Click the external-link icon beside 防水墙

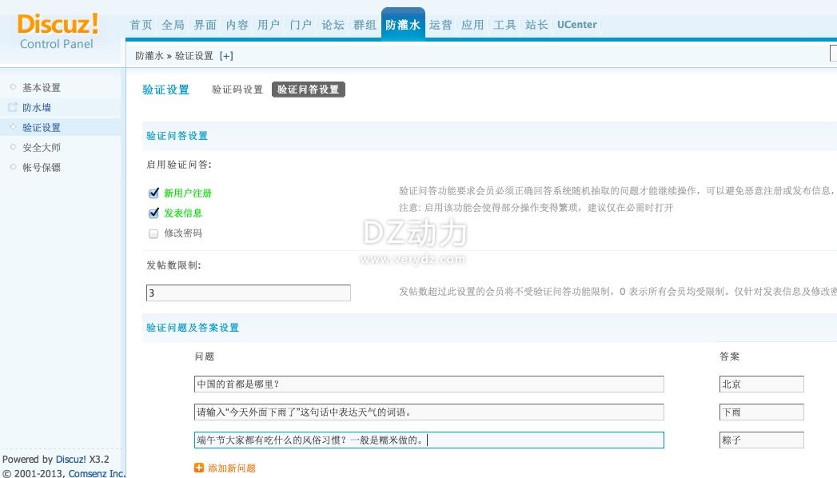[x=12, y=107]
